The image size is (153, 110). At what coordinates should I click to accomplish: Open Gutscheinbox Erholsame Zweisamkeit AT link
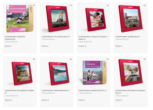point(130,92)
